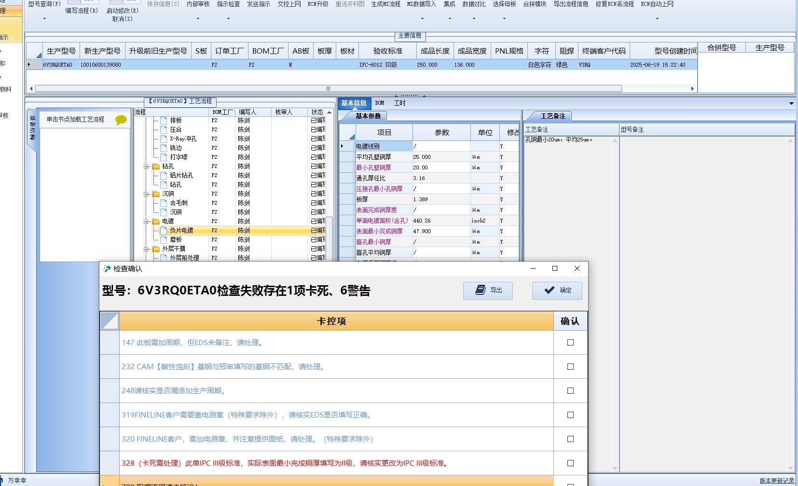The height and width of the screenshot is (486, 798).
Task: Click the main info grid horizontal scrollbar
Action: click(328, 89)
